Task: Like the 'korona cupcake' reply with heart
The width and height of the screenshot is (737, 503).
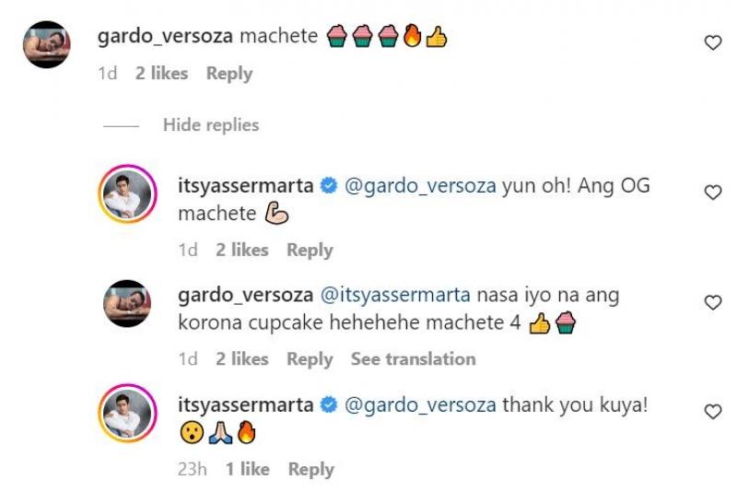Action: tap(712, 302)
